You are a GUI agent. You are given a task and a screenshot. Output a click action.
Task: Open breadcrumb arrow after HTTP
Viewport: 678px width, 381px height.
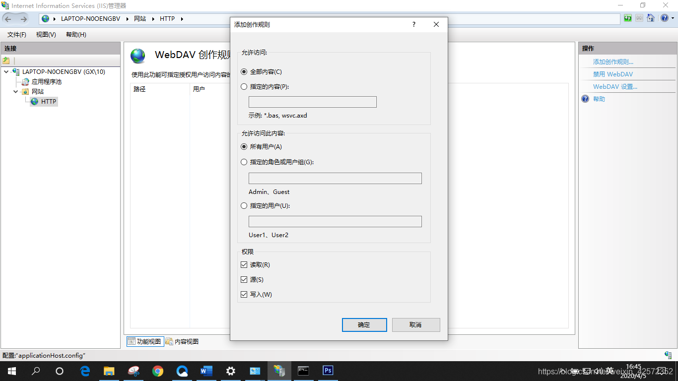point(182,19)
